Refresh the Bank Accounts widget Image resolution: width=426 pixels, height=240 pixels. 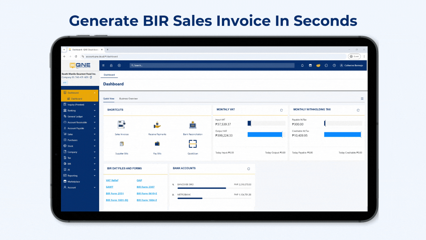pos(248,169)
